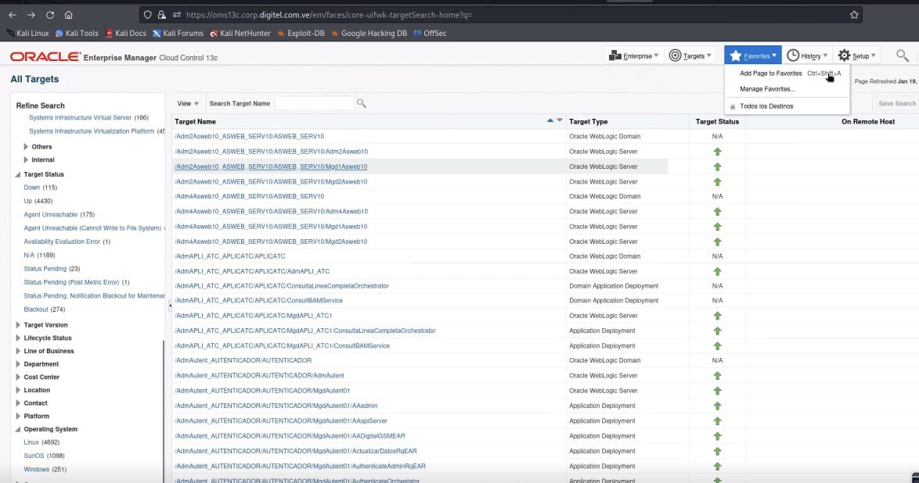
Task: Open the OffSec bookmark
Action: pos(431,34)
